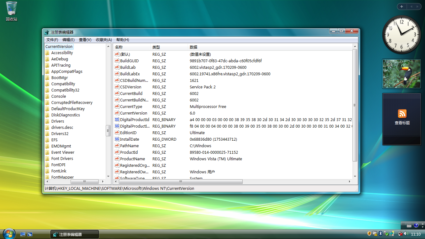425x239 pixels.
Task: Select the CorruptedFileRecovery key
Action: (72, 102)
